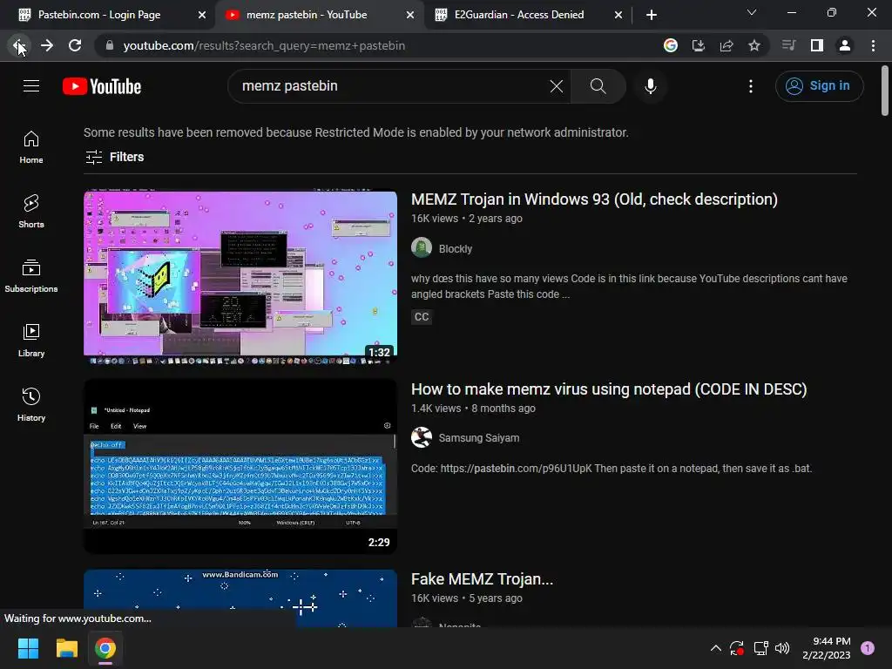Reload the YouTube results page
The width and height of the screenshot is (892, 669).
coord(75,45)
